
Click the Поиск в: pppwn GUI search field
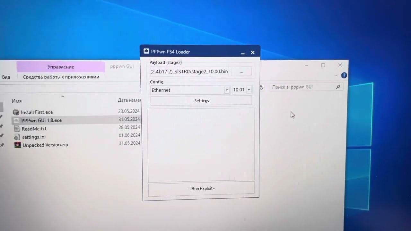click(x=302, y=87)
